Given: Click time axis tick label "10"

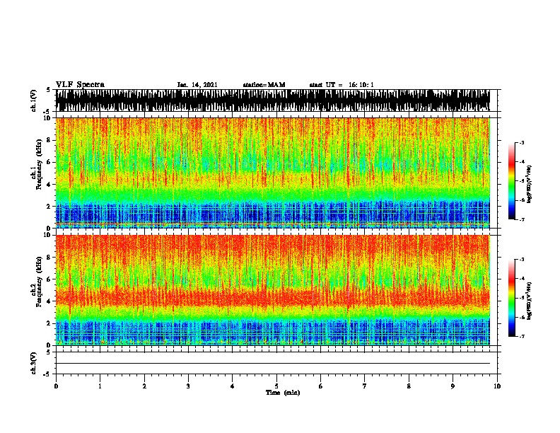Looking at the screenshot, I should click(x=497, y=386).
